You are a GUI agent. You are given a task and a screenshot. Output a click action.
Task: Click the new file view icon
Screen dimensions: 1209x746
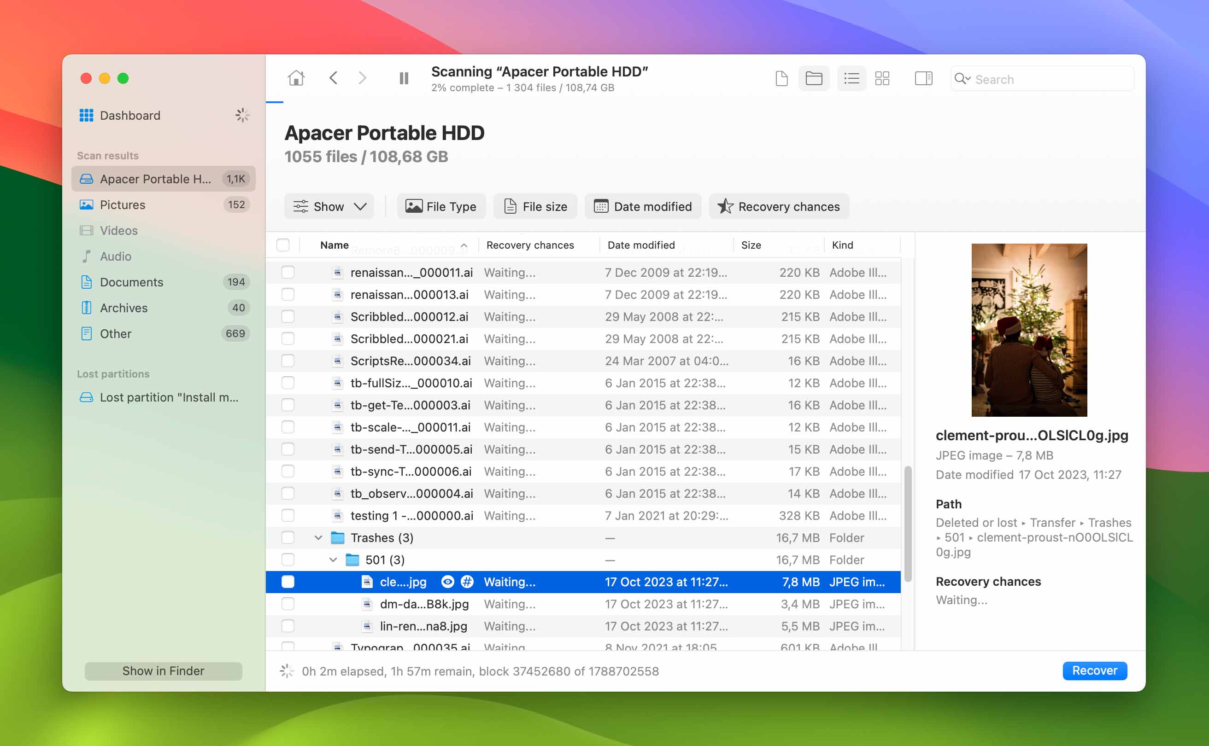tap(781, 79)
